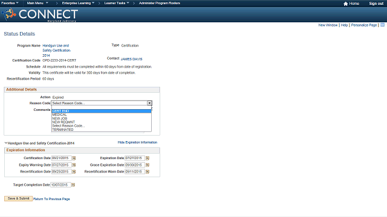Screen dimensions: 387x217
Task: Click certification code CPD-2233-2014-CERT text
Action: (x=59, y=60)
